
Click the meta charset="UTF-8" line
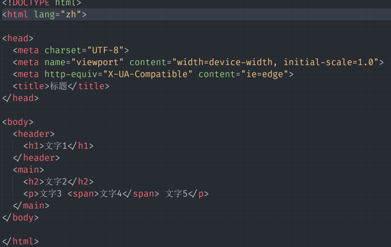tap(71, 50)
